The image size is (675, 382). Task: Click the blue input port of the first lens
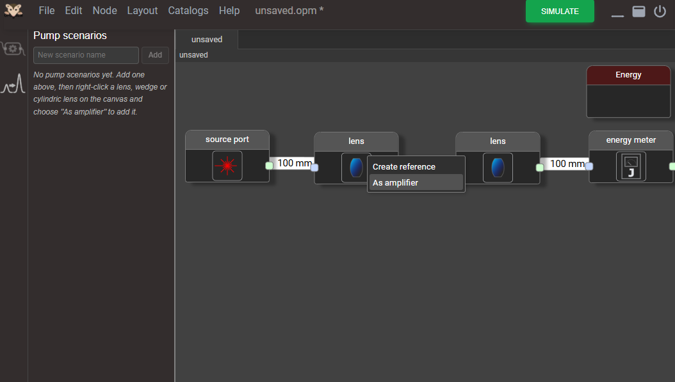[314, 168]
